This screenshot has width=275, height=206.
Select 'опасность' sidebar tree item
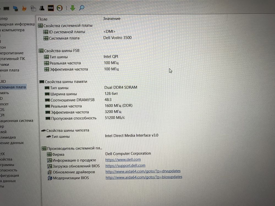point(9,170)
